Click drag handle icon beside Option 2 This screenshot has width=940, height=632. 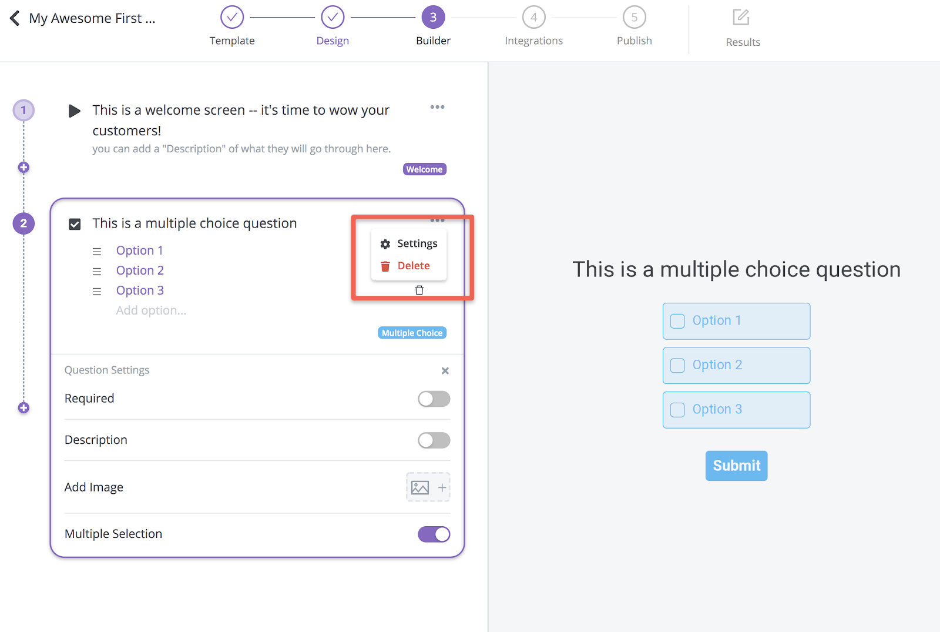point(97,271)
